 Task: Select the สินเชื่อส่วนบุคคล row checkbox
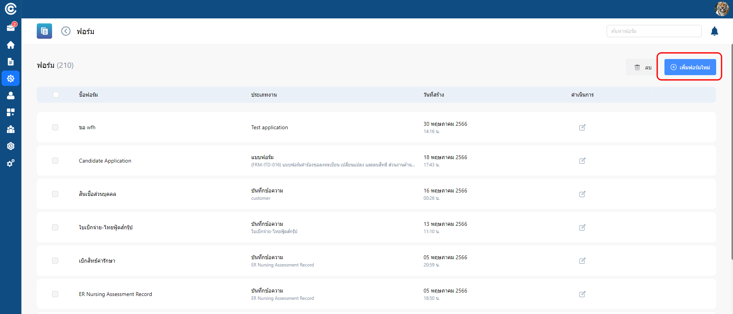click(55, 194)
